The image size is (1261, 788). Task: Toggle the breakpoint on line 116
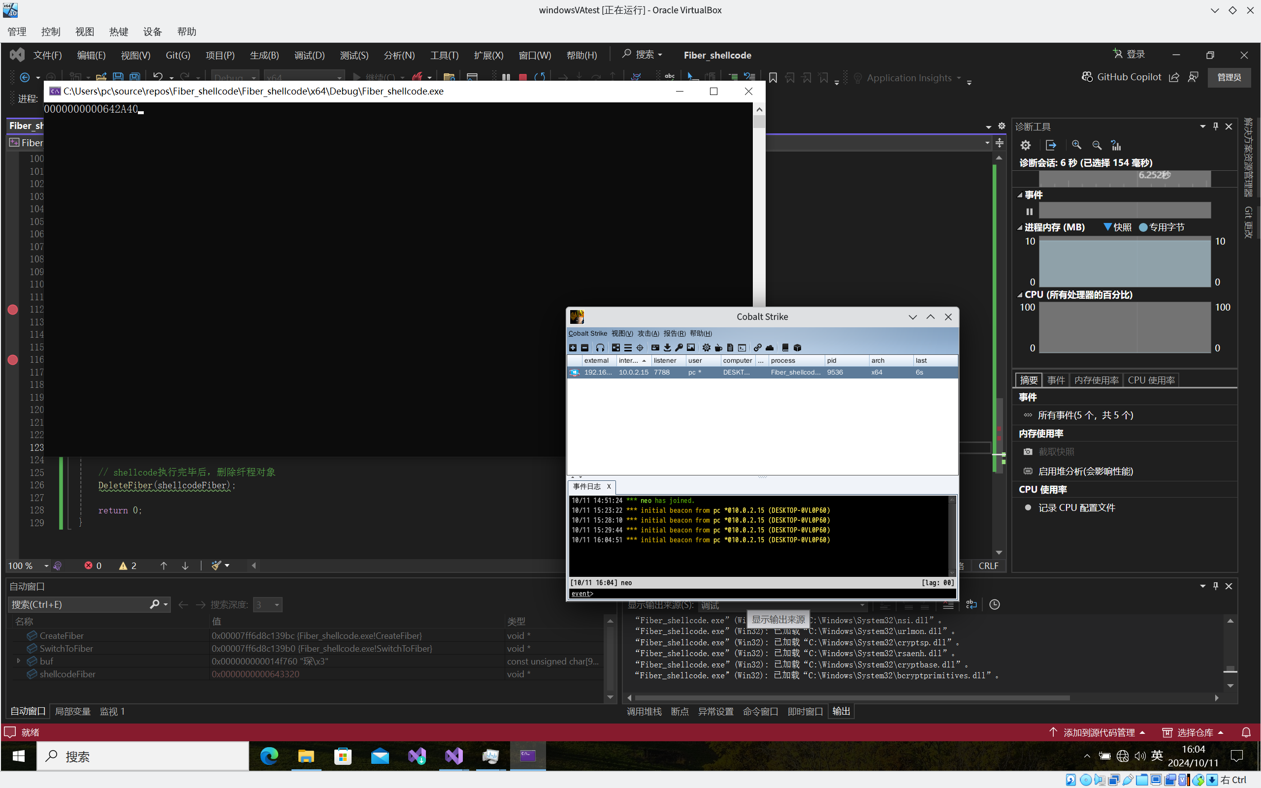(x=13, y=360)
